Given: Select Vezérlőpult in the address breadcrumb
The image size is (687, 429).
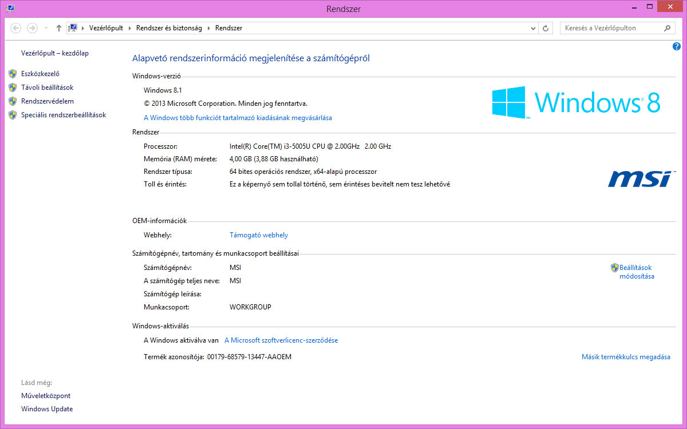Looking at the screenshot, I should click(x=106, y=28).
